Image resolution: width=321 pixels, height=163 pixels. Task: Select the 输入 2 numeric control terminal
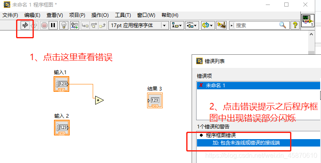62,128
